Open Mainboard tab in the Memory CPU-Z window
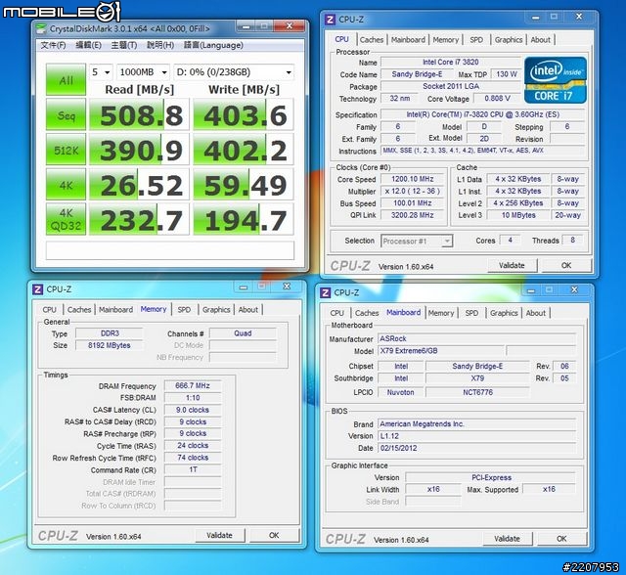The height and width of the screenshot is (575, 626). [115, 310]
